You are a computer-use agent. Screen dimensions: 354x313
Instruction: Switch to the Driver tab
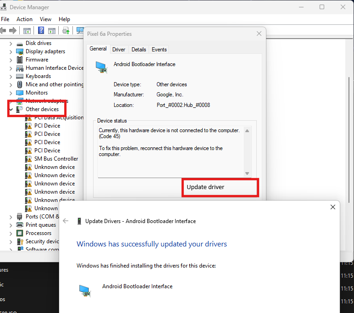[x=119, y=50]
